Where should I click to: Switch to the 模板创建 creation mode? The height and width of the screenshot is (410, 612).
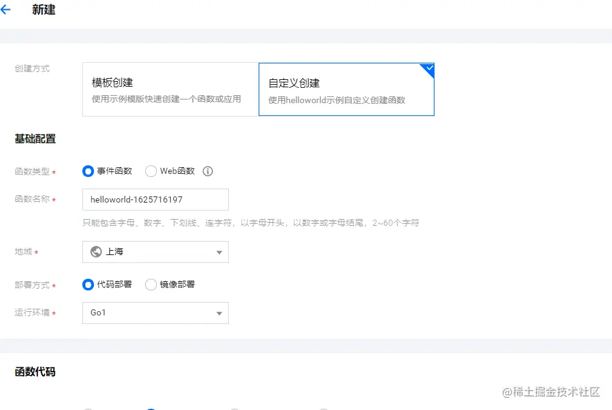(x=171, y=89)
